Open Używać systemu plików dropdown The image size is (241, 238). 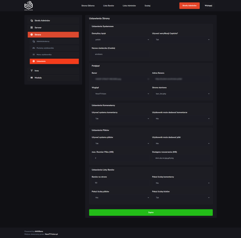point(120,143)
